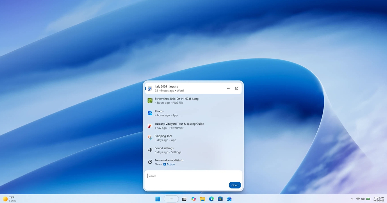Click the Word icon for Italy 2026 Itinerary
Screen dimensions: 387x203
pyautogui.click(x=150, y=88)
